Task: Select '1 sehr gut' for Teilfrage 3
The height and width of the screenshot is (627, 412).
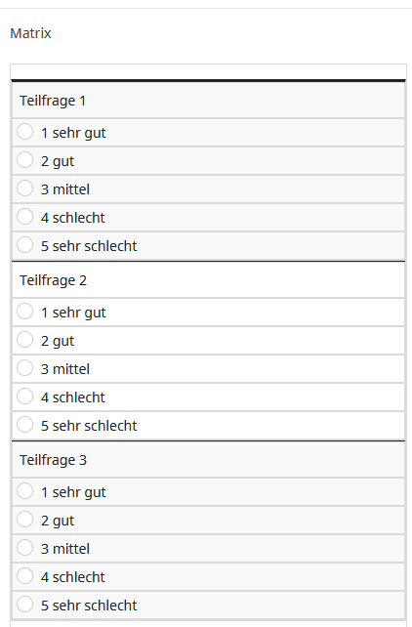Action: 24,491
